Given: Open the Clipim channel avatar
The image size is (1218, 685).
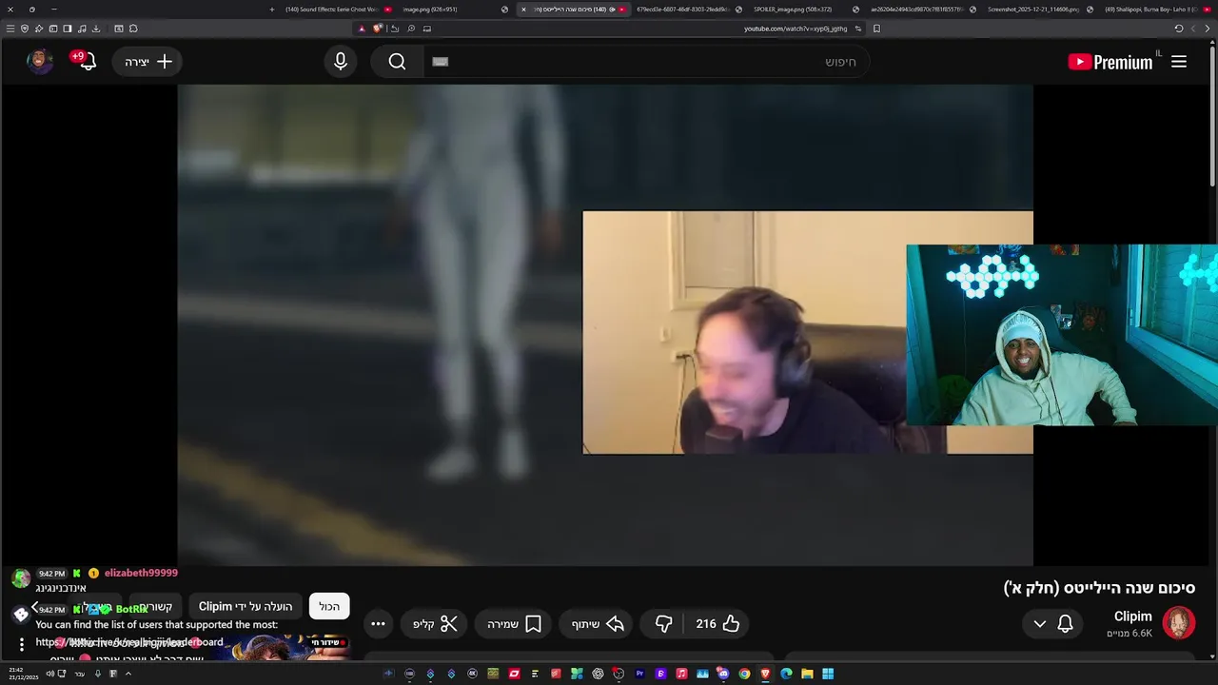Looking at the screenshot, I should click(x=1178, y=623).
